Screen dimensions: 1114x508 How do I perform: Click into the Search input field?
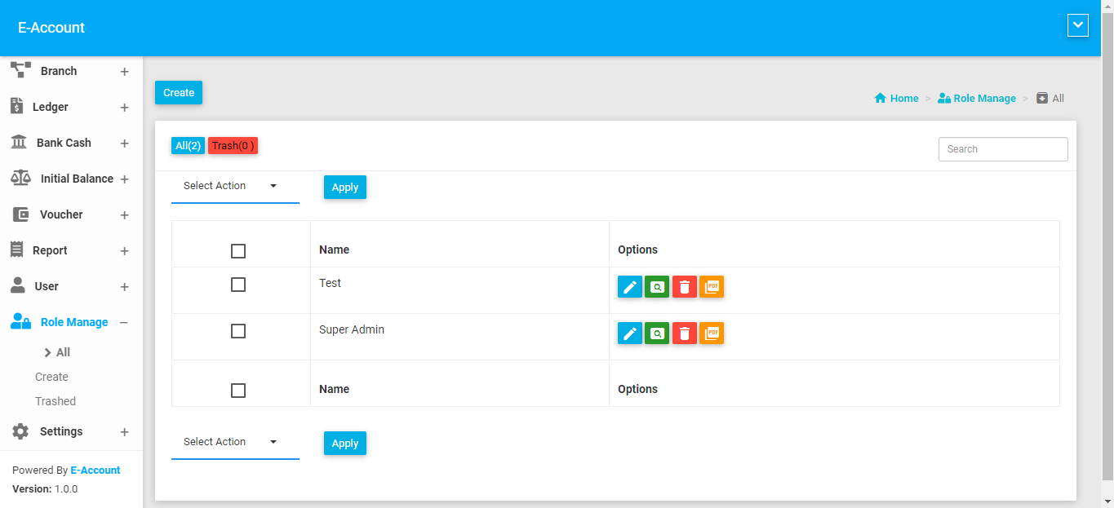1003,149
